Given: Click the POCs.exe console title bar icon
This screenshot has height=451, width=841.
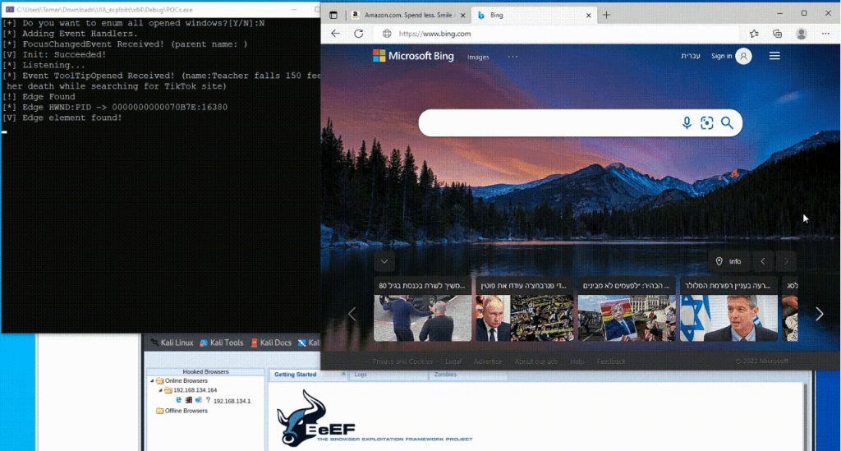Looking at the screenshot, I should click(x=9, y=10).
